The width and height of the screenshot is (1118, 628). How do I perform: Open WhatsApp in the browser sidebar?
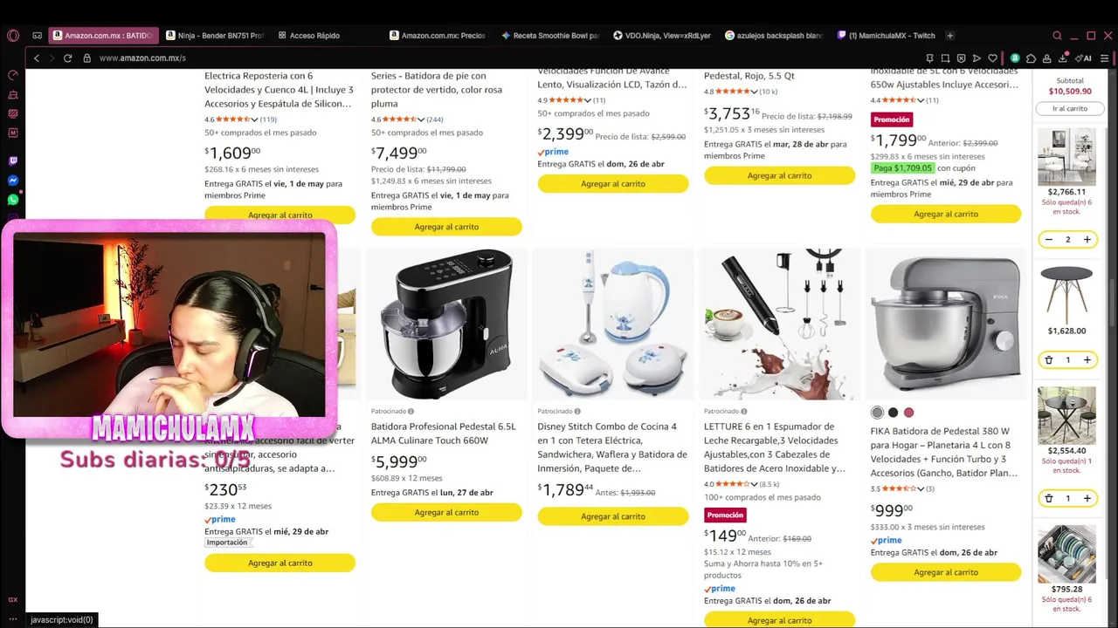pos(13,200)
